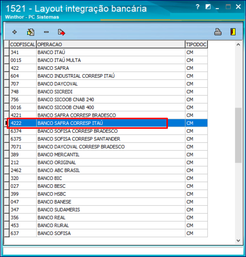The image size is (246, 257).
Task: Click the plus (add new layout) icon
Action: 15,32
